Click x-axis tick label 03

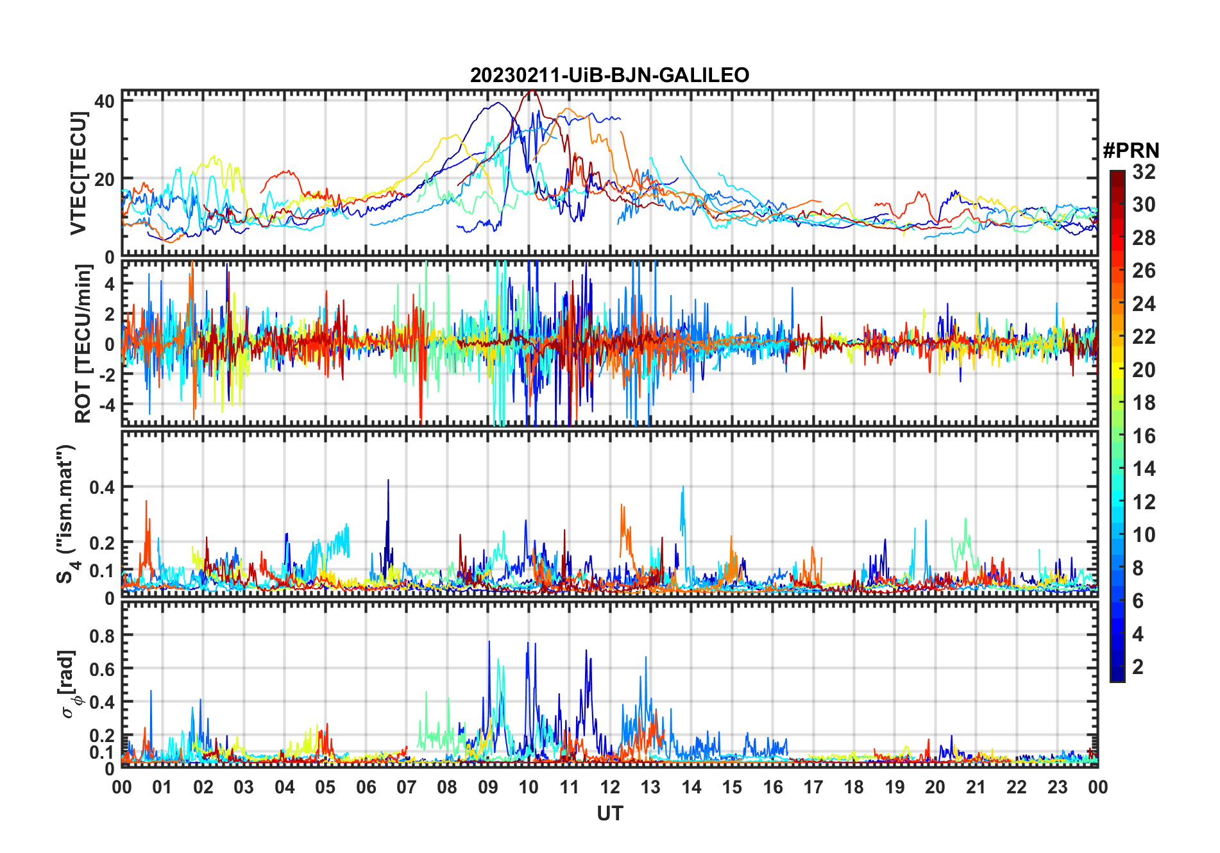tap(244, 787)
